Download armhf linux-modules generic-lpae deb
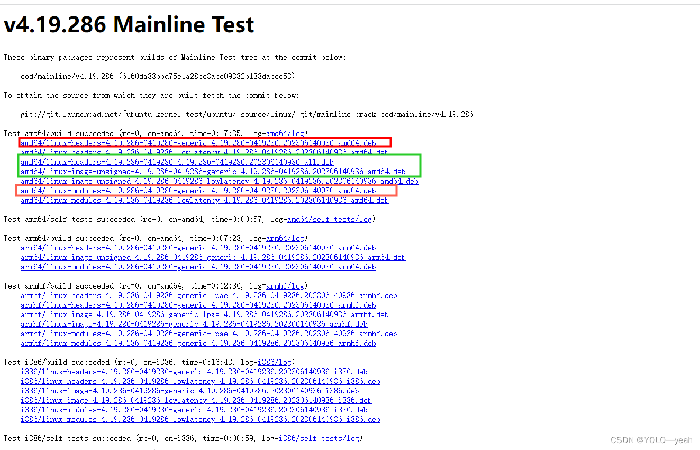The image size is (700, 450). coord(209,334)
